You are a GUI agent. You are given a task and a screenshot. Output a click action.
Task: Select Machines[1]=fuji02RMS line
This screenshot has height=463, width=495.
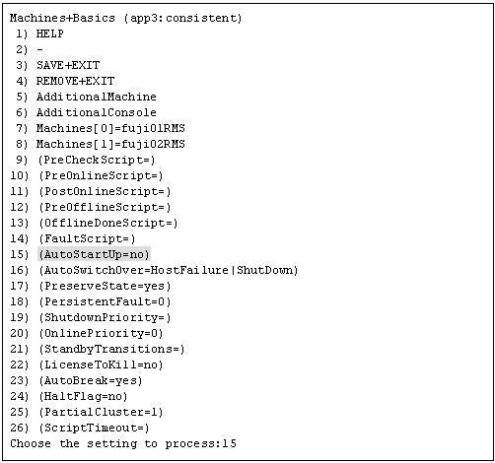coord(110,144)
